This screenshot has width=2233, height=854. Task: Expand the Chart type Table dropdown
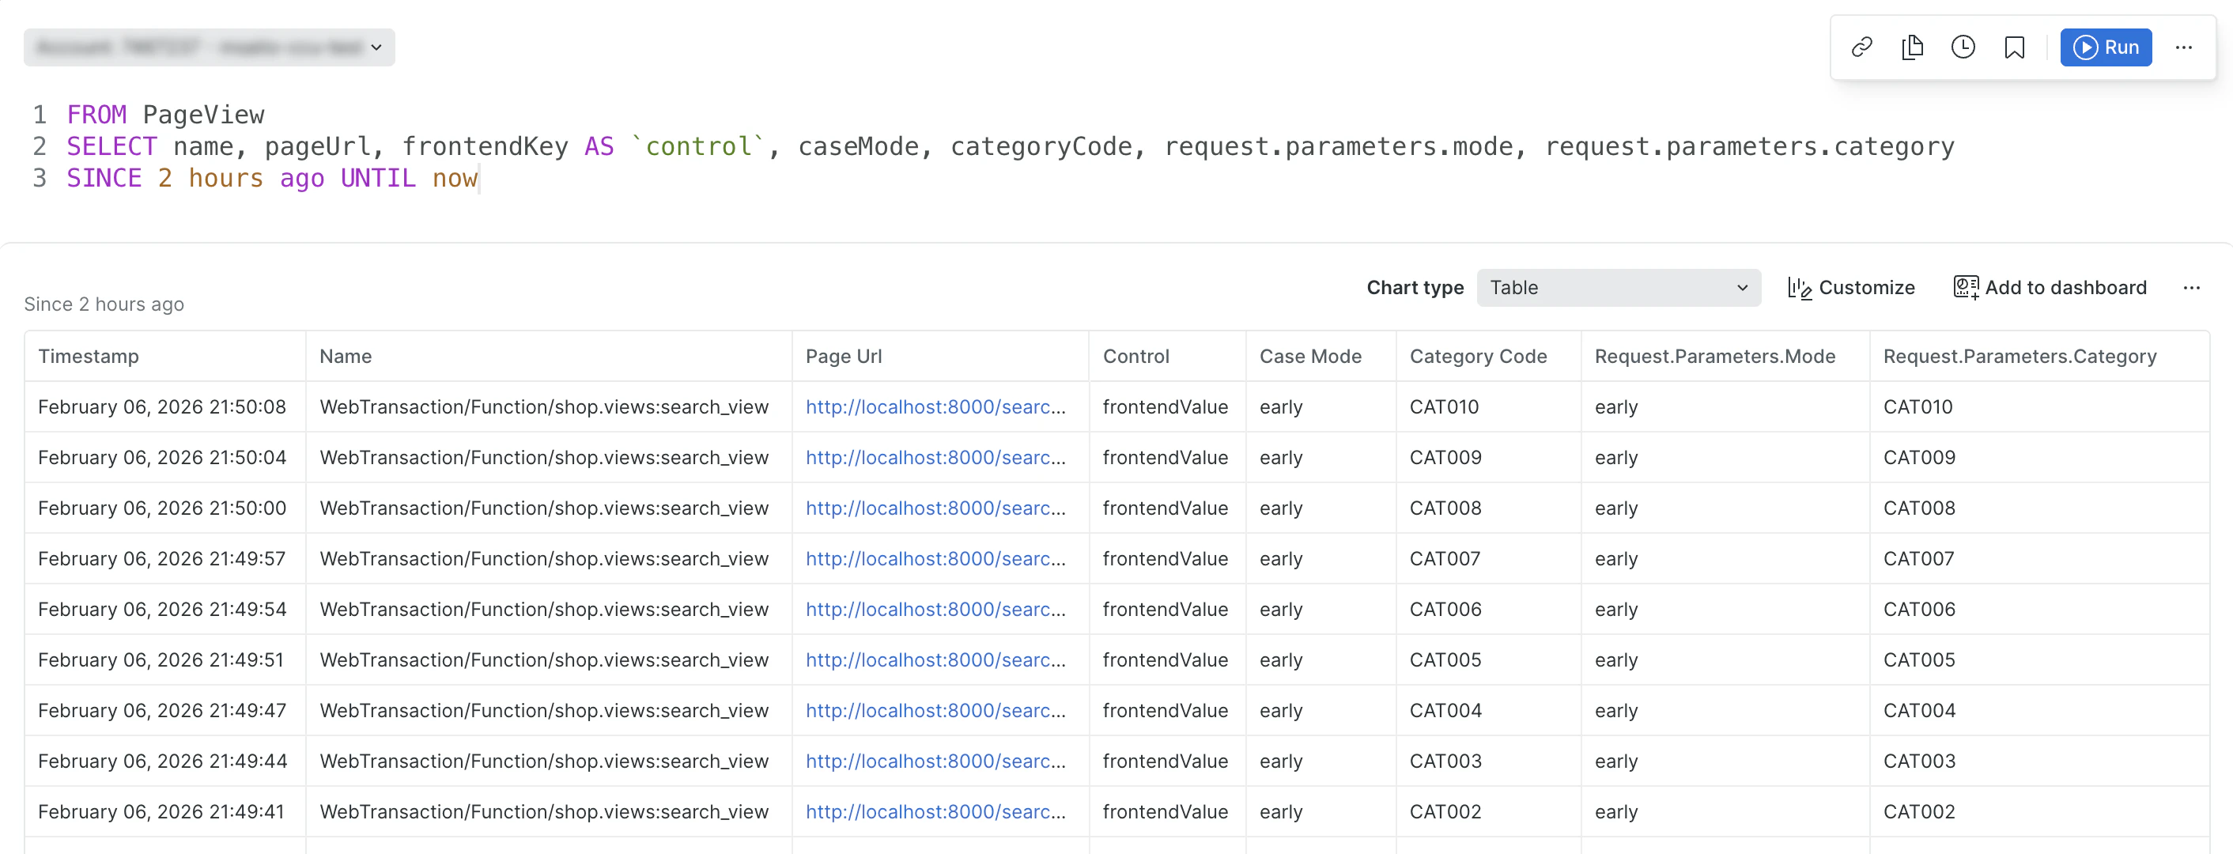point(1618,288)
